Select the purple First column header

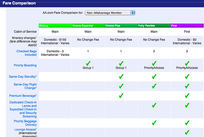coord(187,25)
